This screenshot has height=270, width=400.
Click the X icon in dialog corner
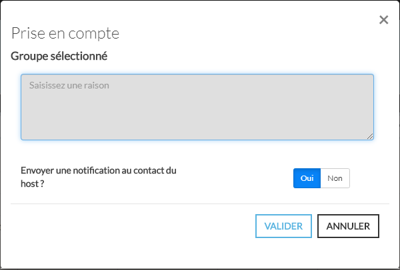383,20
